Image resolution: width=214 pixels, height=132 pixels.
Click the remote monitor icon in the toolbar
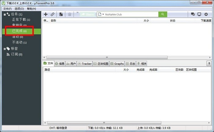point(199,14)
